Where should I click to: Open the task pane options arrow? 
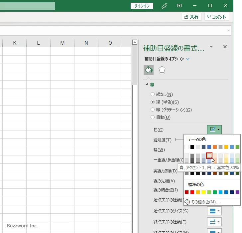coord(211,47)
